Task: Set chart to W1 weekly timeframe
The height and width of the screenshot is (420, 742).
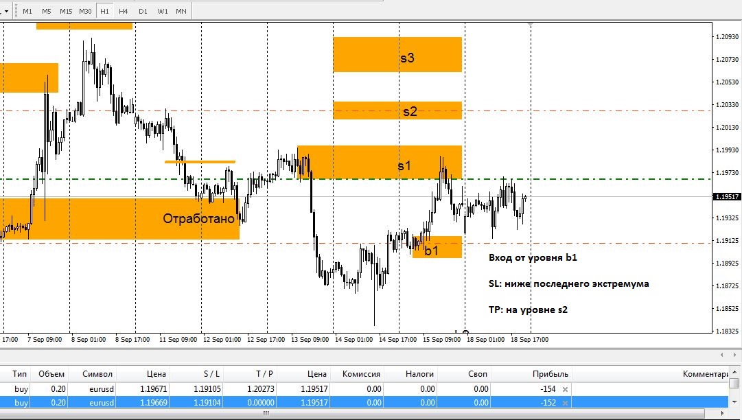Action: (x=162, y=11)
